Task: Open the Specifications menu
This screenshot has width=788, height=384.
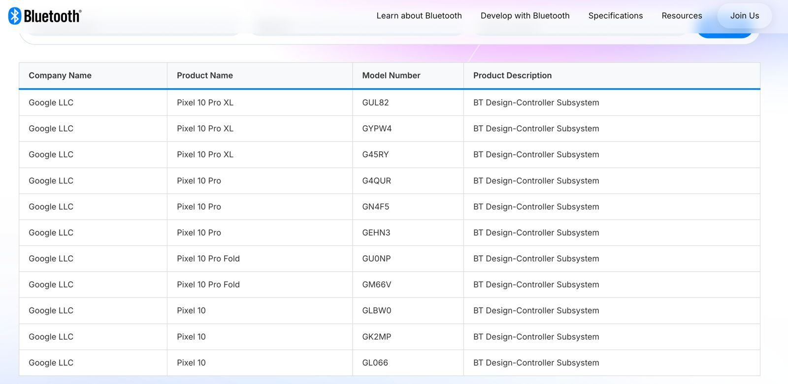Action: click(616, 16)
